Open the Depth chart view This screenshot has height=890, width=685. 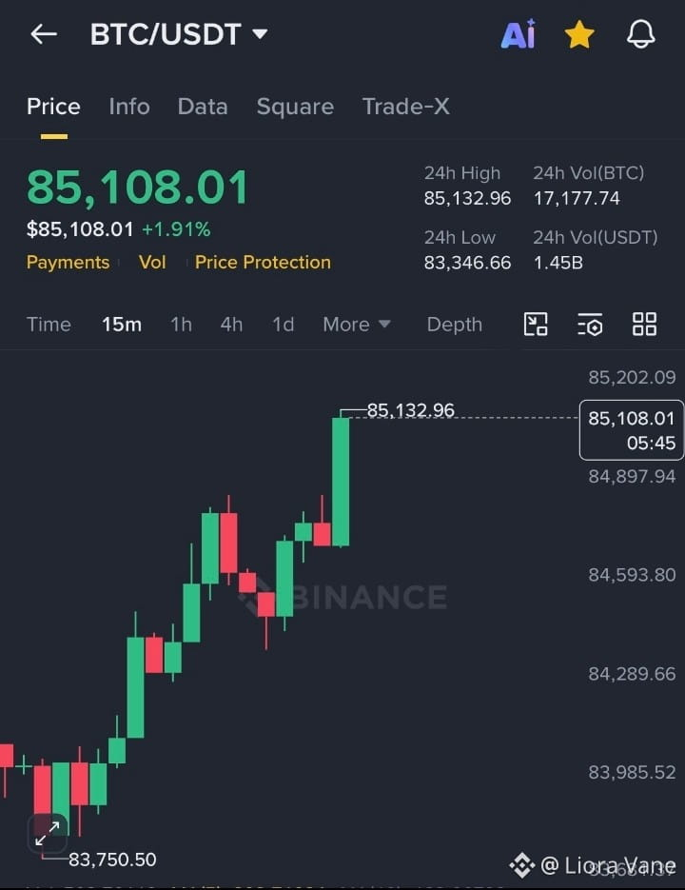(x=455, y=325)
